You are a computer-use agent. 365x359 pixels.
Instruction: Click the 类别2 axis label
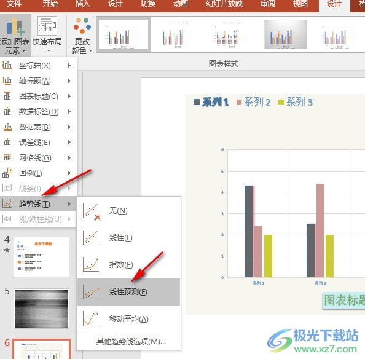click(320, 283)
